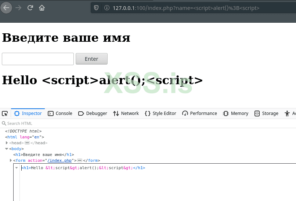Activate the element picker tool

[x=5, y=113]
